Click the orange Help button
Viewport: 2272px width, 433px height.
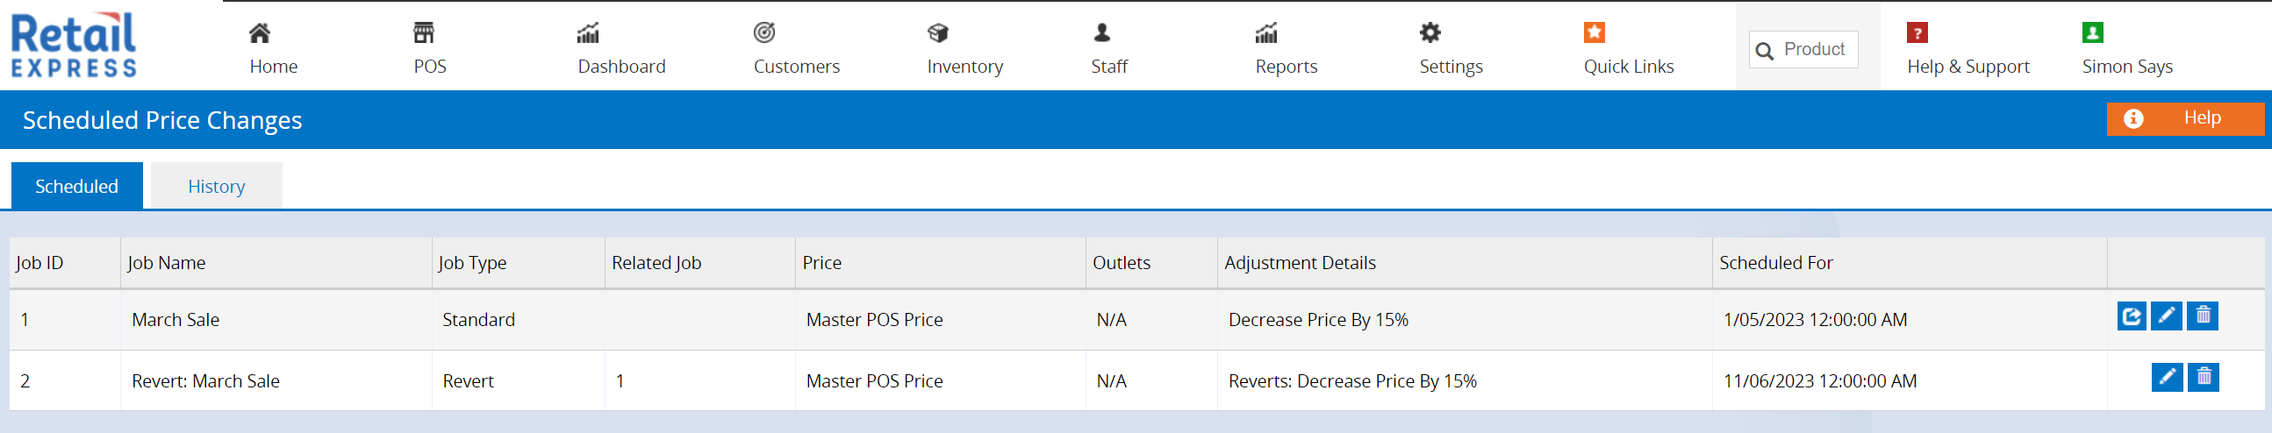[x=2185, y=119]
